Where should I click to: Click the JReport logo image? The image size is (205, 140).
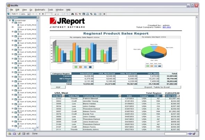click(x=67, y=23)
